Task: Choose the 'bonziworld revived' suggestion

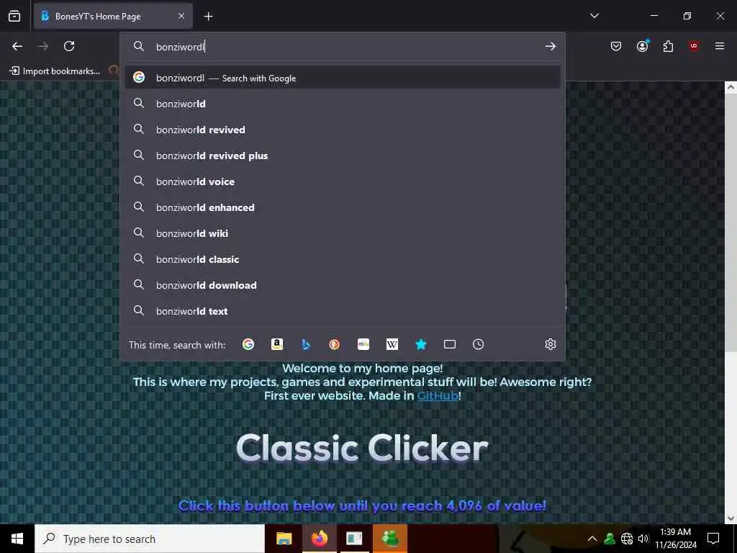Action: 343,130
